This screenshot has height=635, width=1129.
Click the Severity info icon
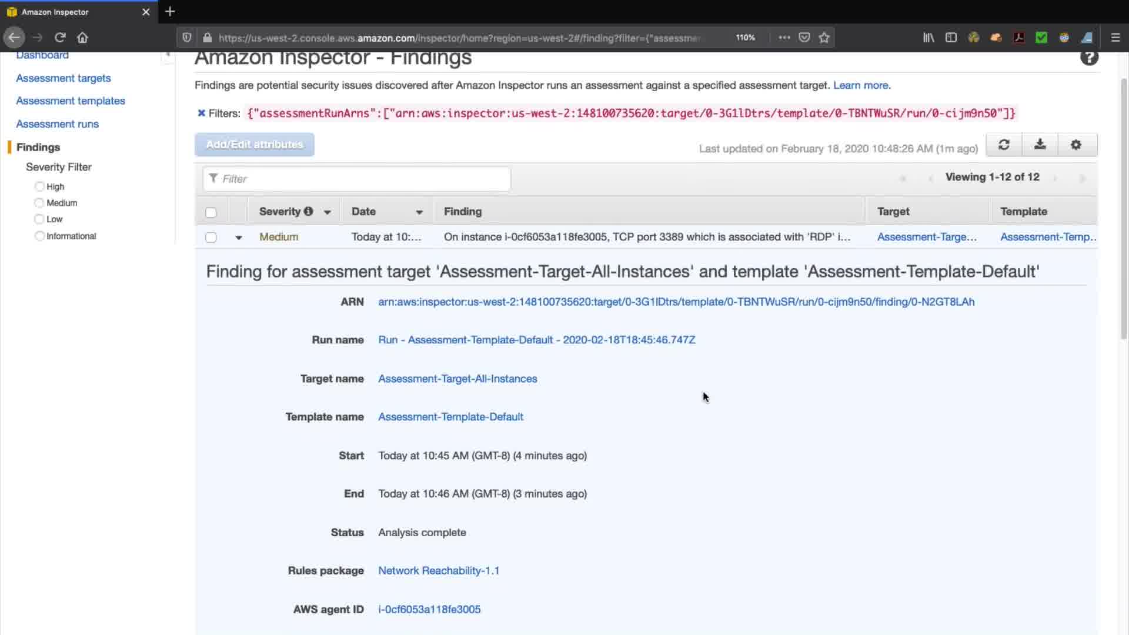pyautogui.click(x=308, y=211)
